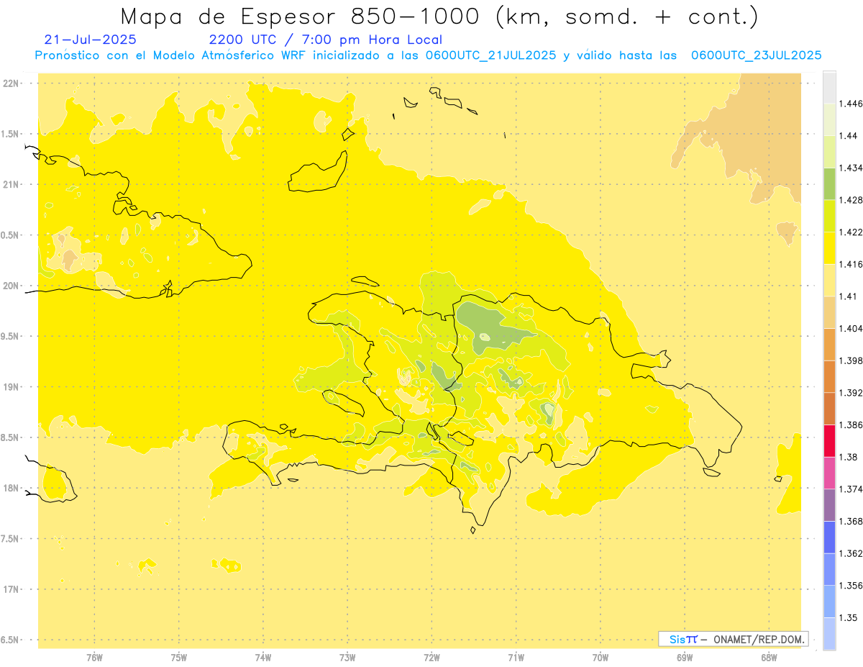Viewport: 863px width, 667px height.
Task: Click the 76W longitude label
Action: (x=94, y=658)
